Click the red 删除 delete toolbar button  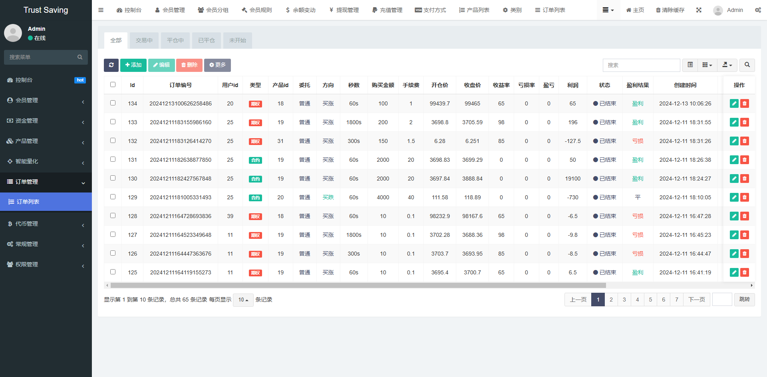189,65
